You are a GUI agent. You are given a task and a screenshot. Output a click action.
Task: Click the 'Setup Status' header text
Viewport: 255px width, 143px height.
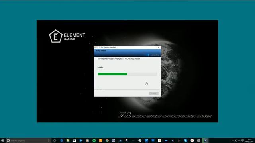101,51
